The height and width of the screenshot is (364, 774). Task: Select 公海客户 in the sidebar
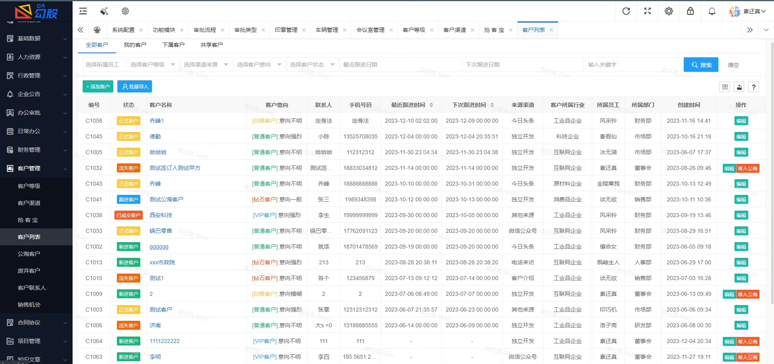click(29, 254)
